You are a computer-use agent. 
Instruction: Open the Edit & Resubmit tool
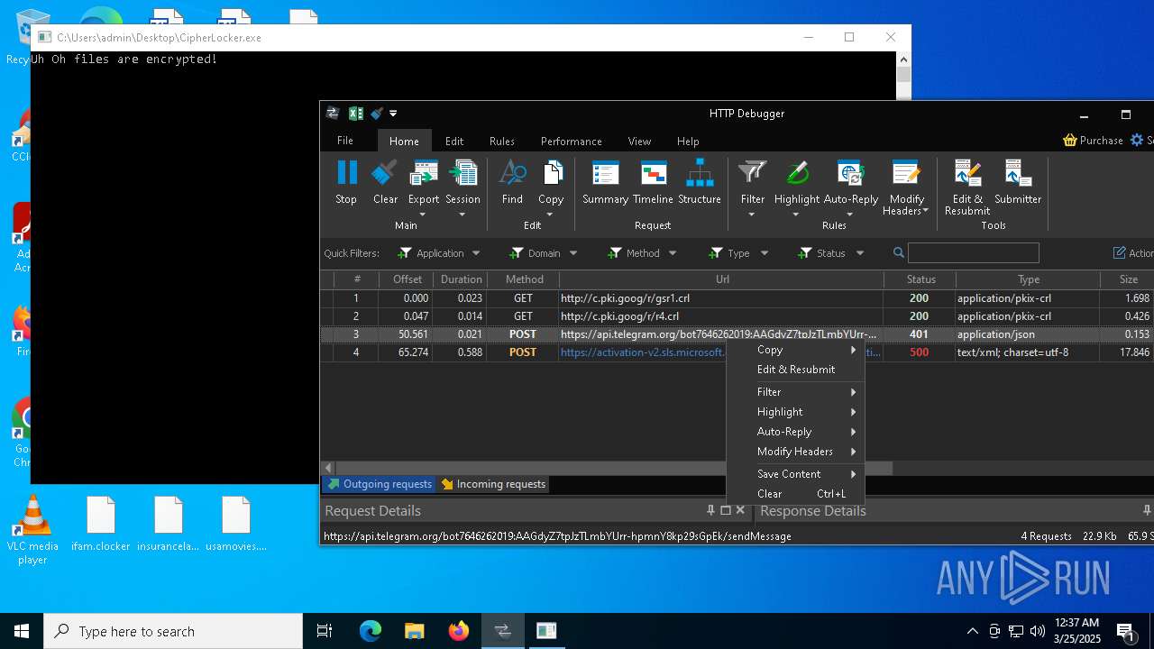pyautogui.click(x=967, y=187)
